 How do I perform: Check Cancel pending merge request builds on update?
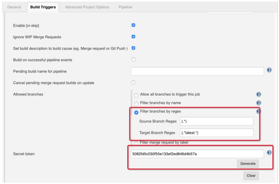133,82
